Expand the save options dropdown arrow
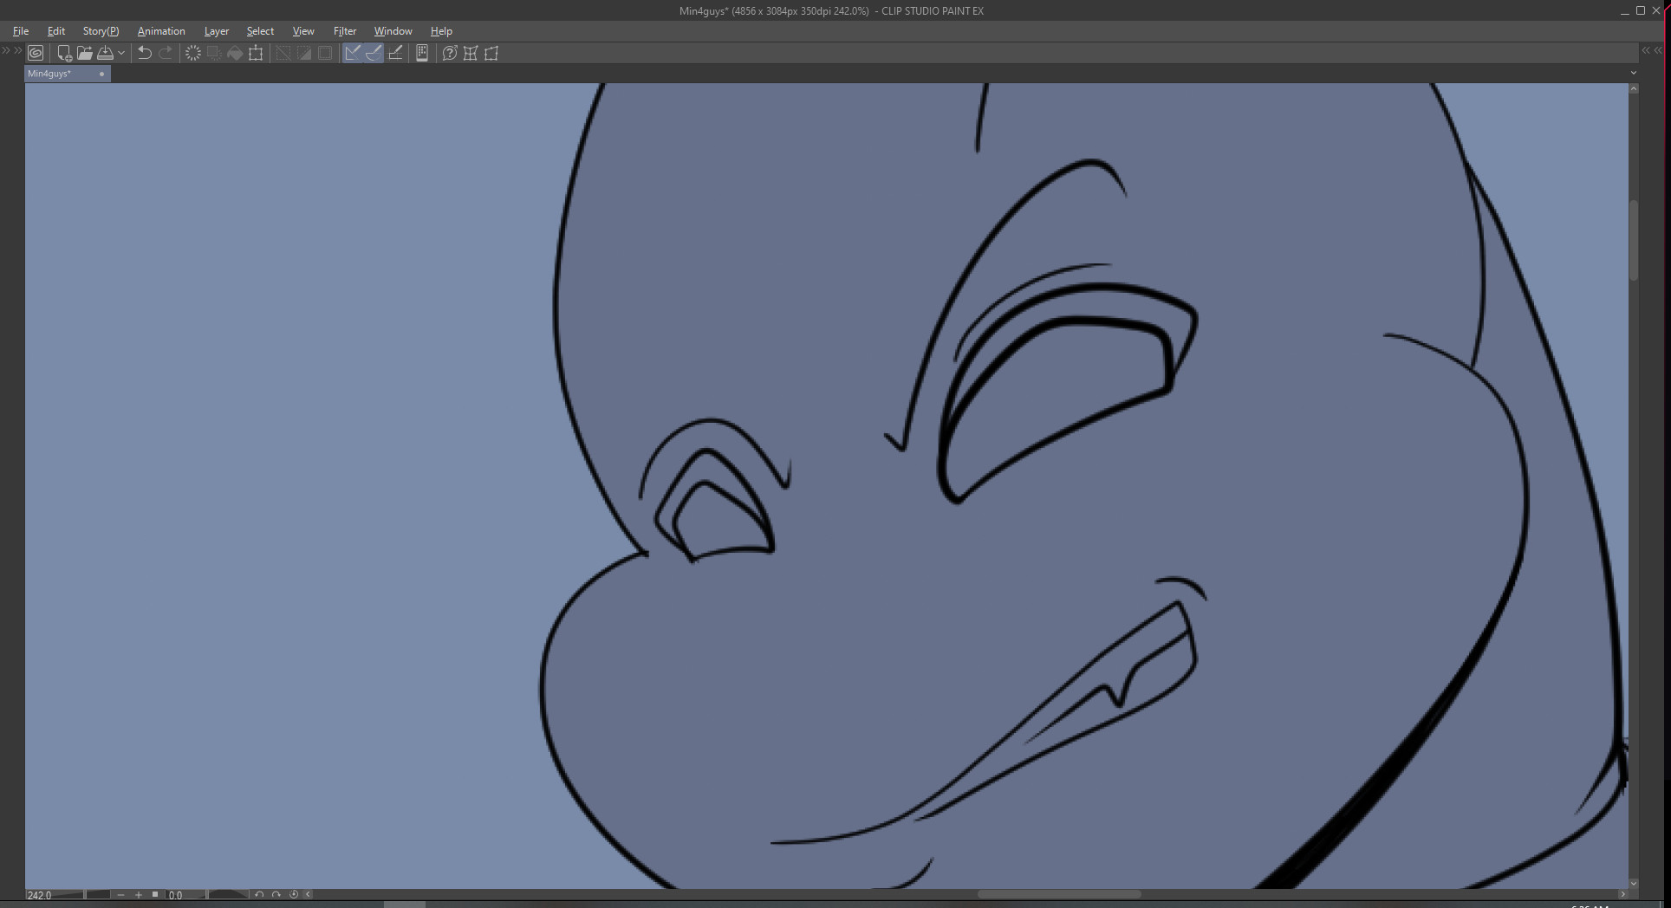Image resolution: width=1671 pixels, height=908 pixels. coord(121,53)
